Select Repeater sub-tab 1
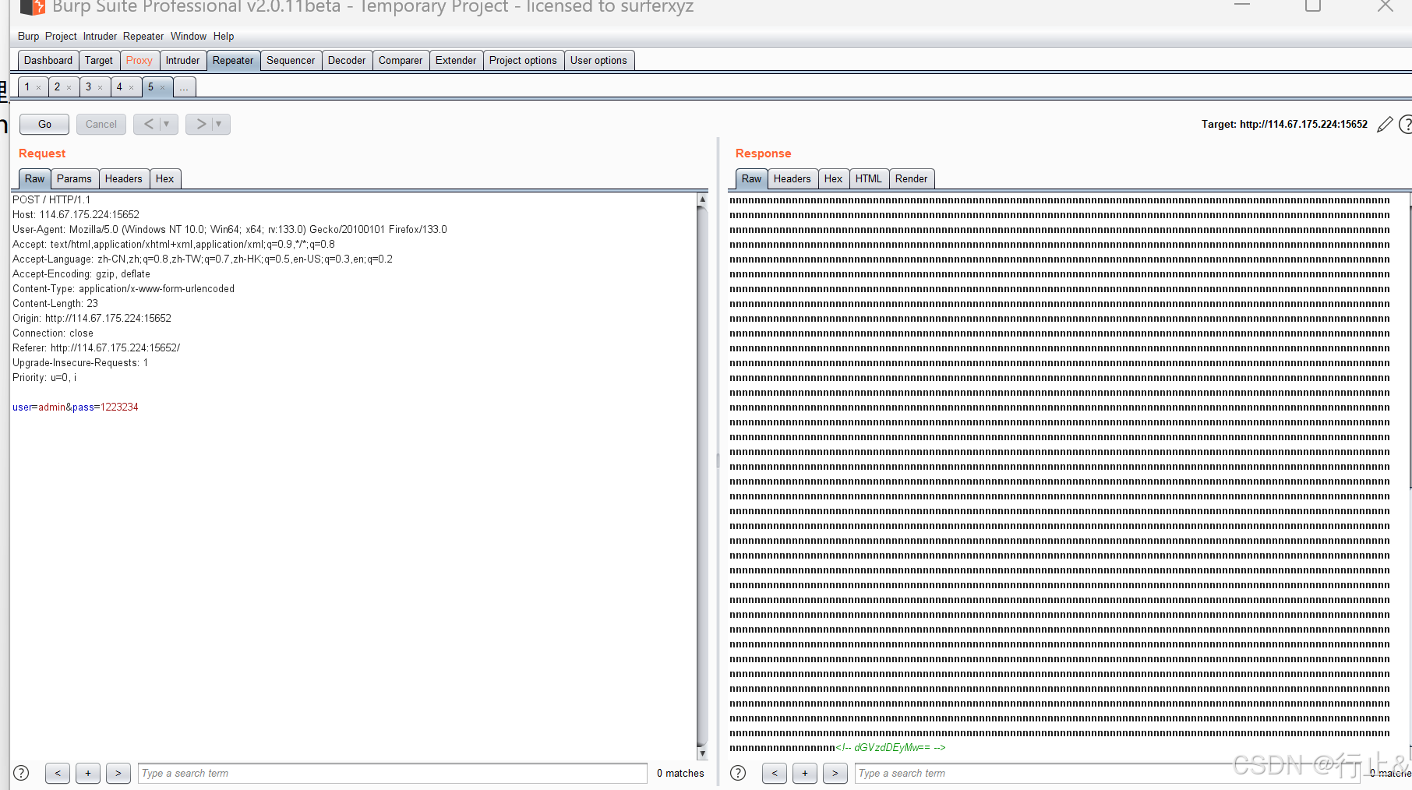This screenshot has height=790, width=1412. coord(27,86)
